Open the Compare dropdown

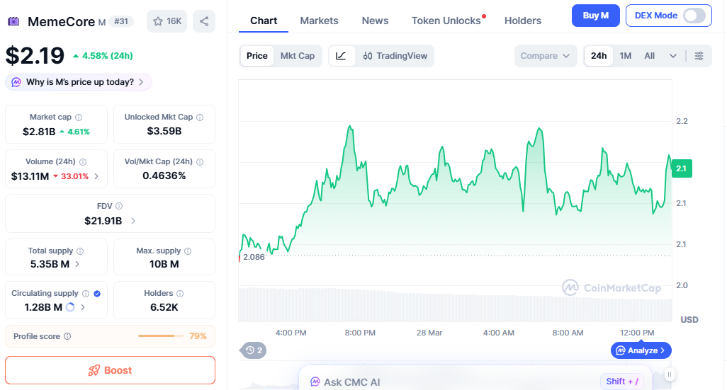546,56
